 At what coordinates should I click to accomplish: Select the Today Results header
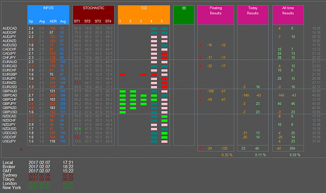[253, 15]
